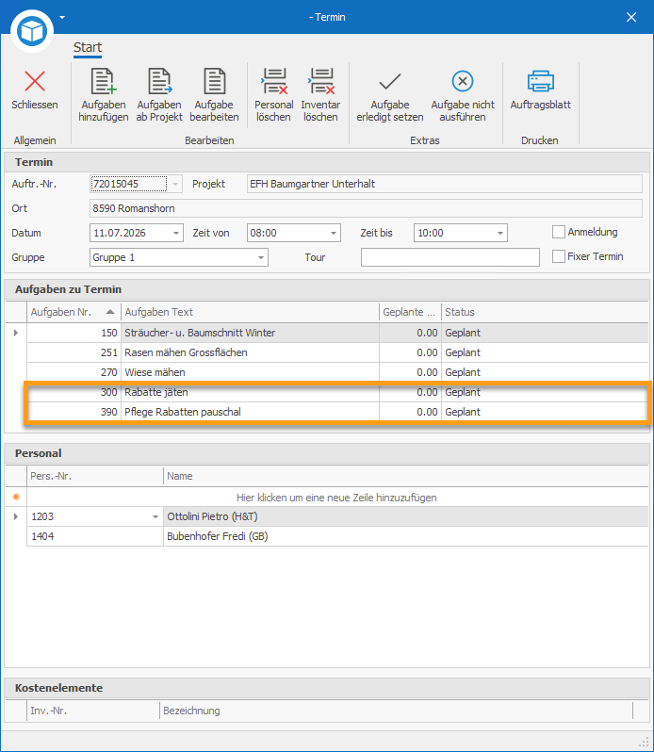Open the Gruppe dropdown list

pyautogui.click(x=261, y=257)
